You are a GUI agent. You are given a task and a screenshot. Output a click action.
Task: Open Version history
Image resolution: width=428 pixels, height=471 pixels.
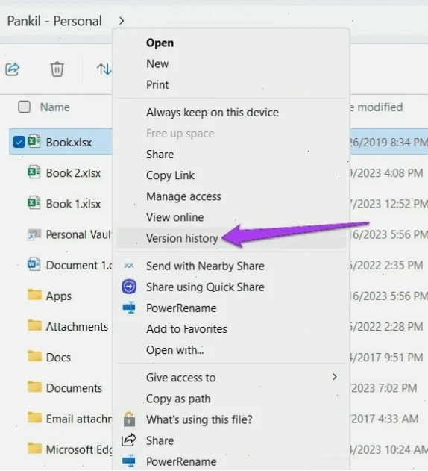tap(182, 239)
